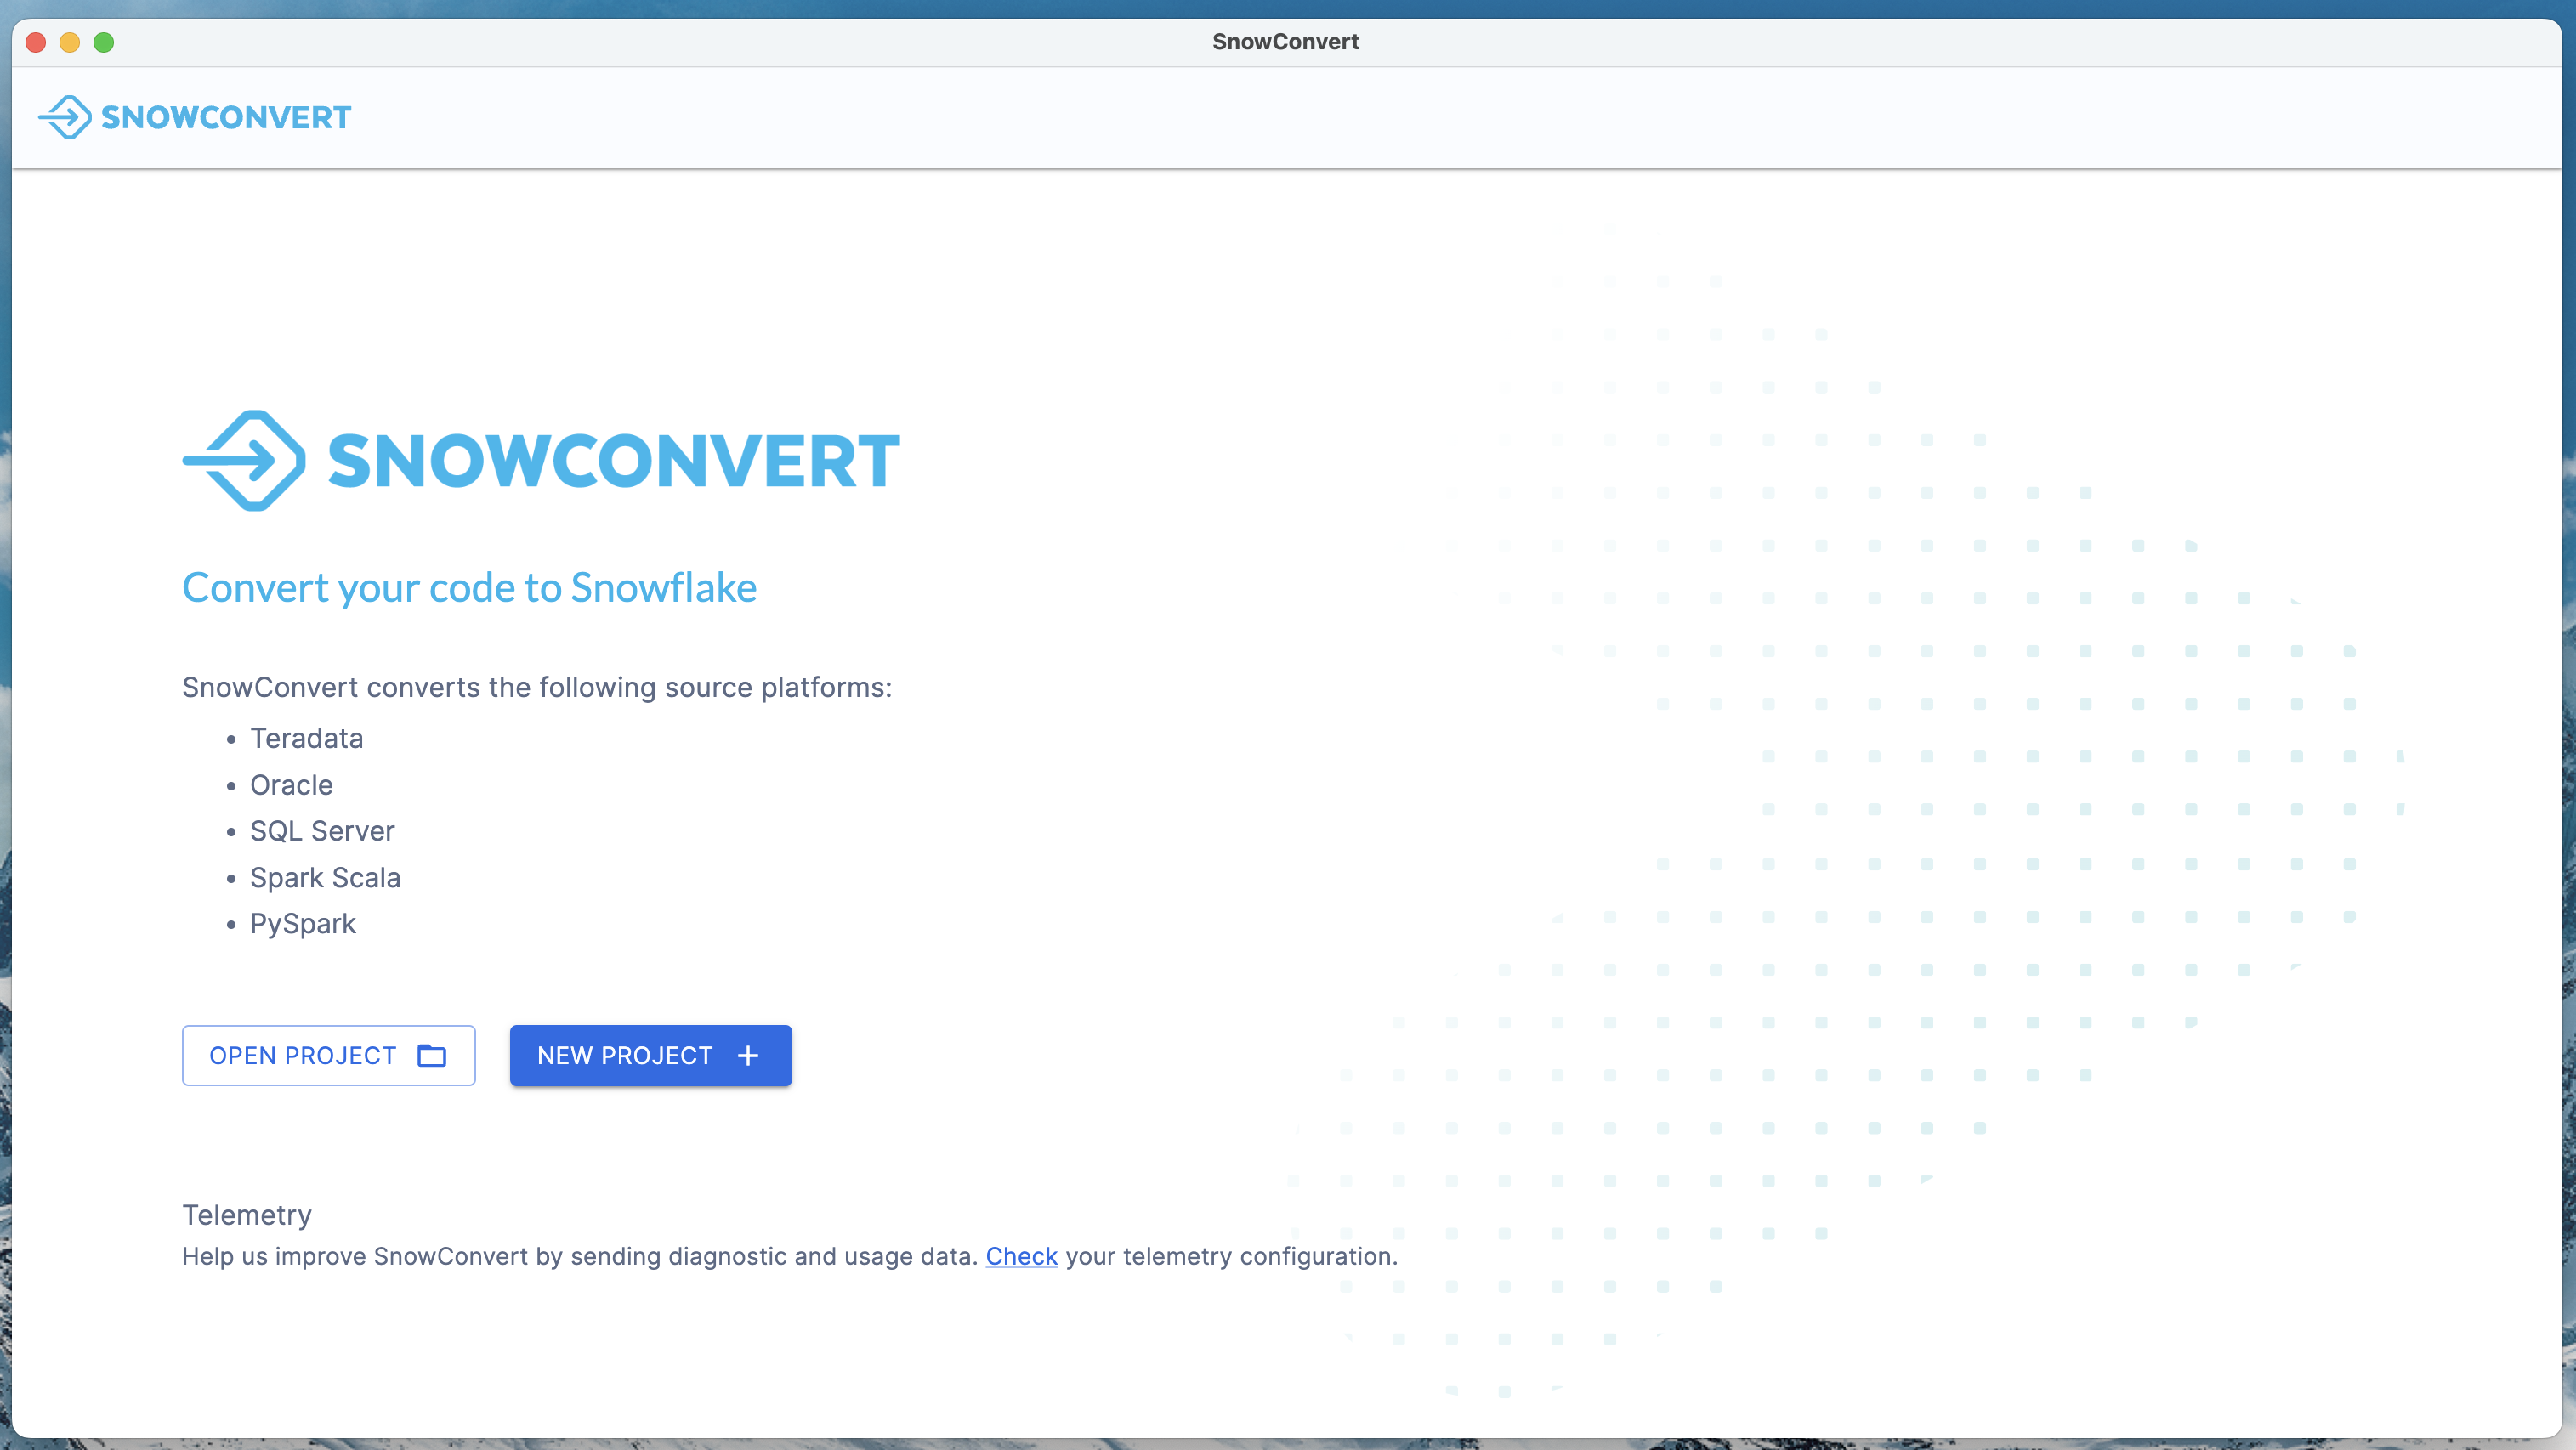Select the SQL Server source platform entry

pos(322,831)
